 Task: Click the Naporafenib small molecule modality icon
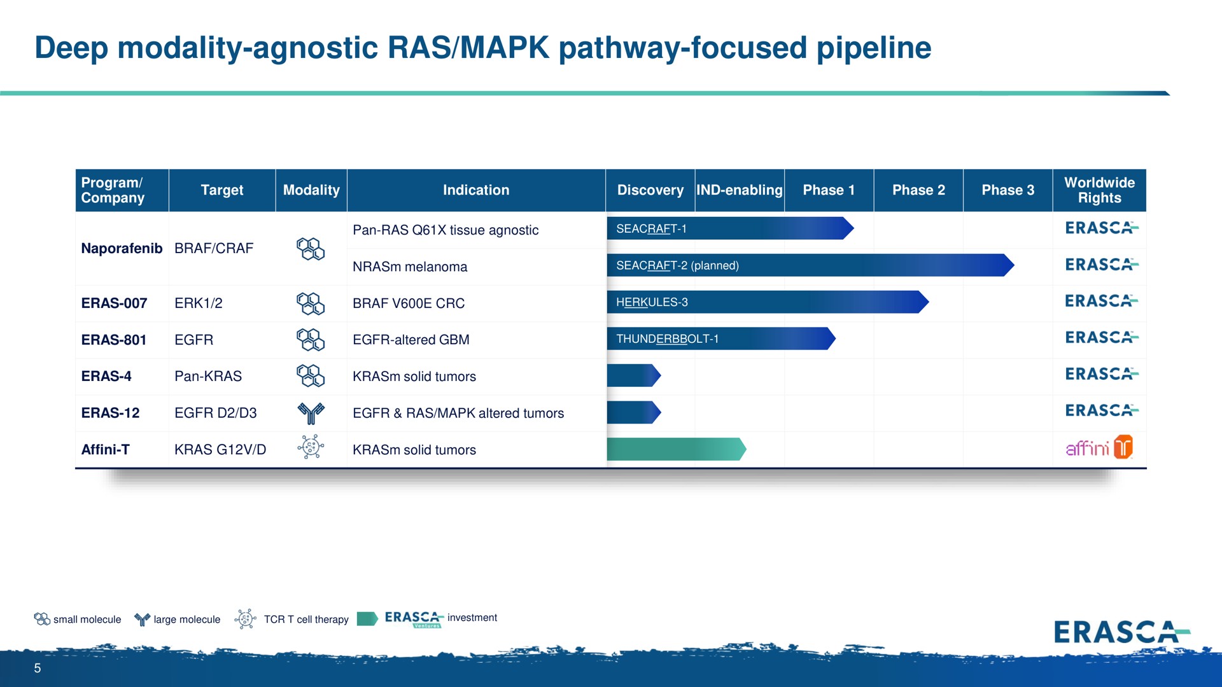point(311,249)
